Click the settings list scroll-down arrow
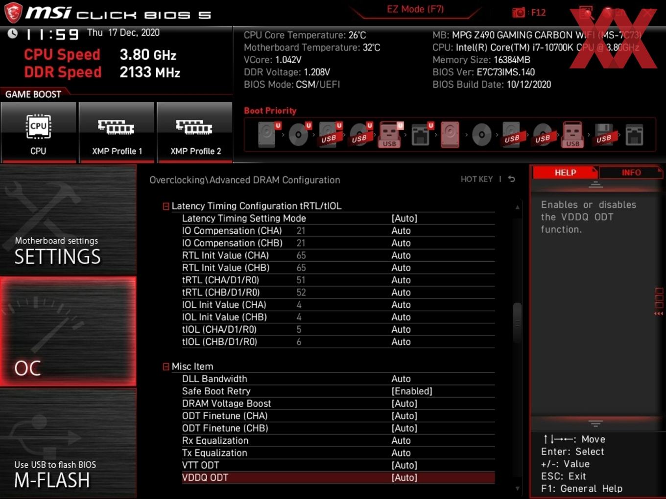 (517, 488)
